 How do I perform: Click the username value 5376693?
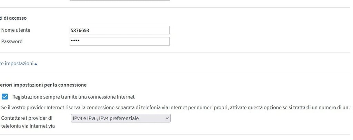[80, 30]
